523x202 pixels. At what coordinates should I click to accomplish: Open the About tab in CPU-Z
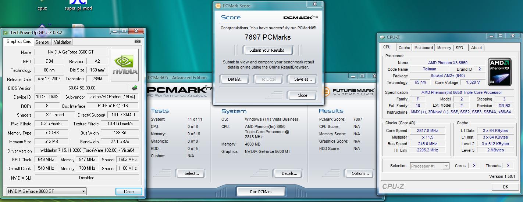(x=477, y=48)
